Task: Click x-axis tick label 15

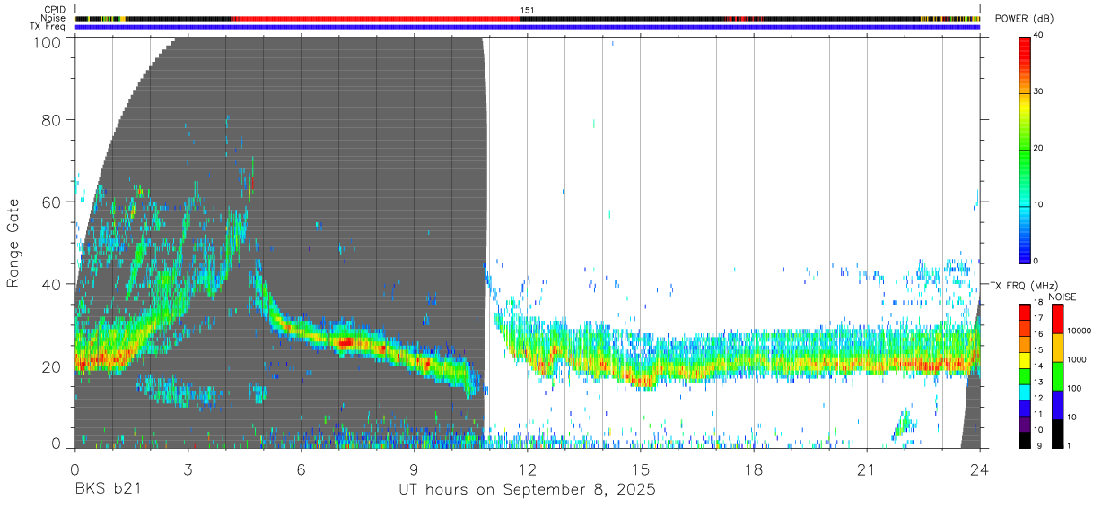Action: pyautogui.click(x=640, y=469)
